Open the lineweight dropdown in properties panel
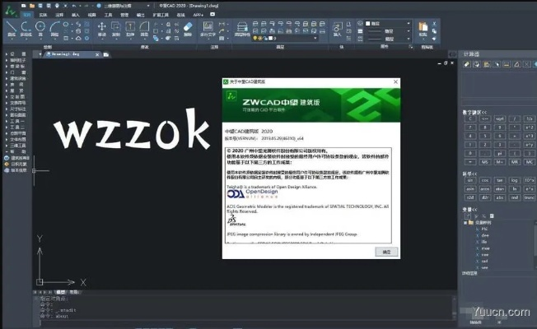This screenshot has width=537, height=329. (409, 39)
